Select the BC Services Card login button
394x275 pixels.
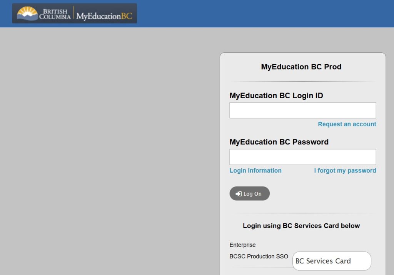tap(332, 261)
